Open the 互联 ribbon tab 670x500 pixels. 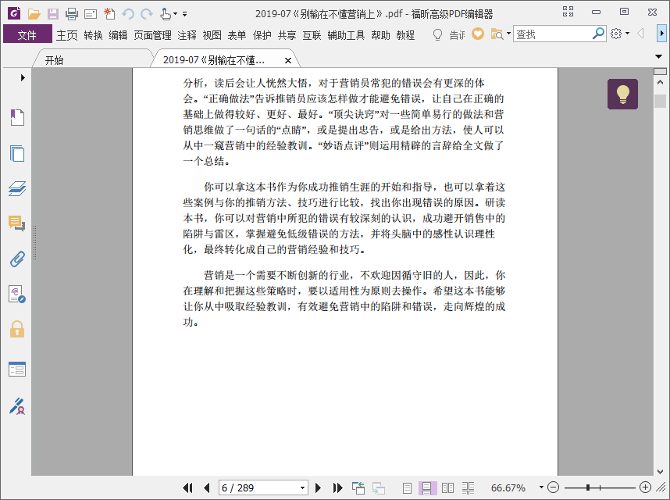coord(312,35)
